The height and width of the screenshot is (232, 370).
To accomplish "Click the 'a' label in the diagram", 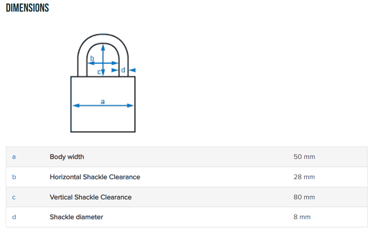I will click(103, 101).
